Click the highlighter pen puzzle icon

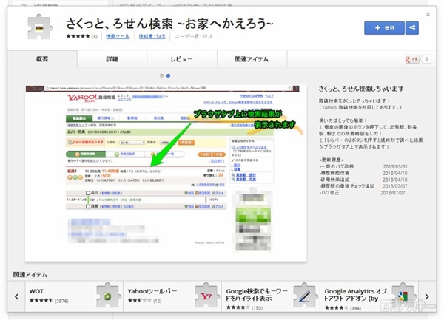click(x=304, y=295)
